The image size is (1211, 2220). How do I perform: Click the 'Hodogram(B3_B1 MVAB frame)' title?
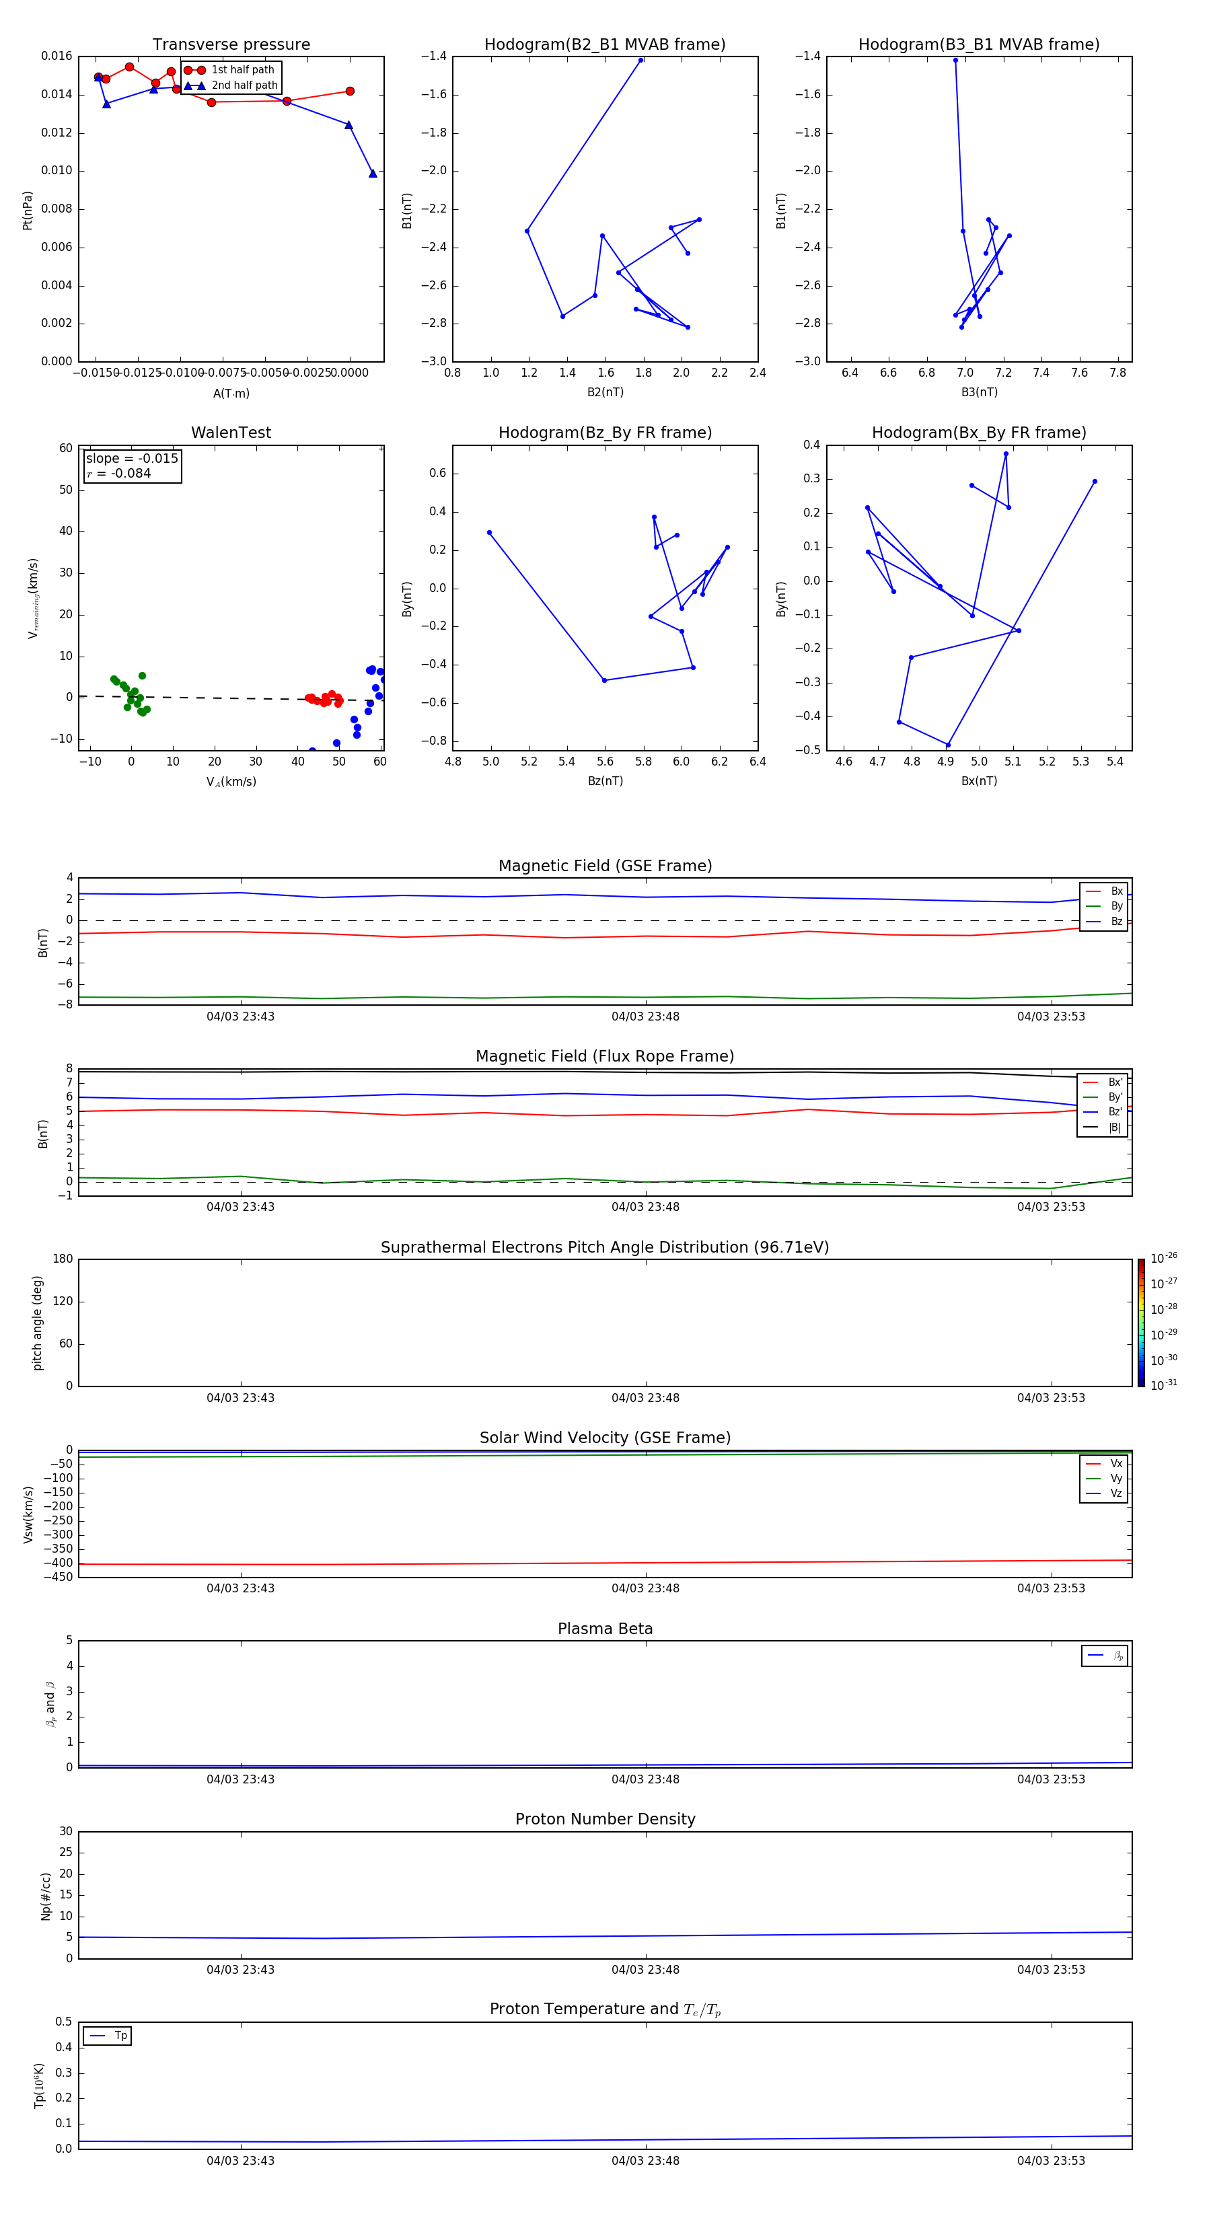[979, 45]
